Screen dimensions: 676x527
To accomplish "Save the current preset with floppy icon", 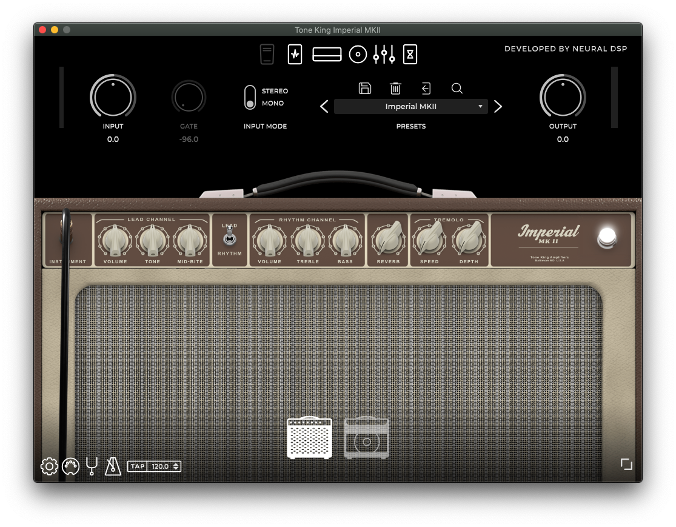I will (x=365, y=89).
